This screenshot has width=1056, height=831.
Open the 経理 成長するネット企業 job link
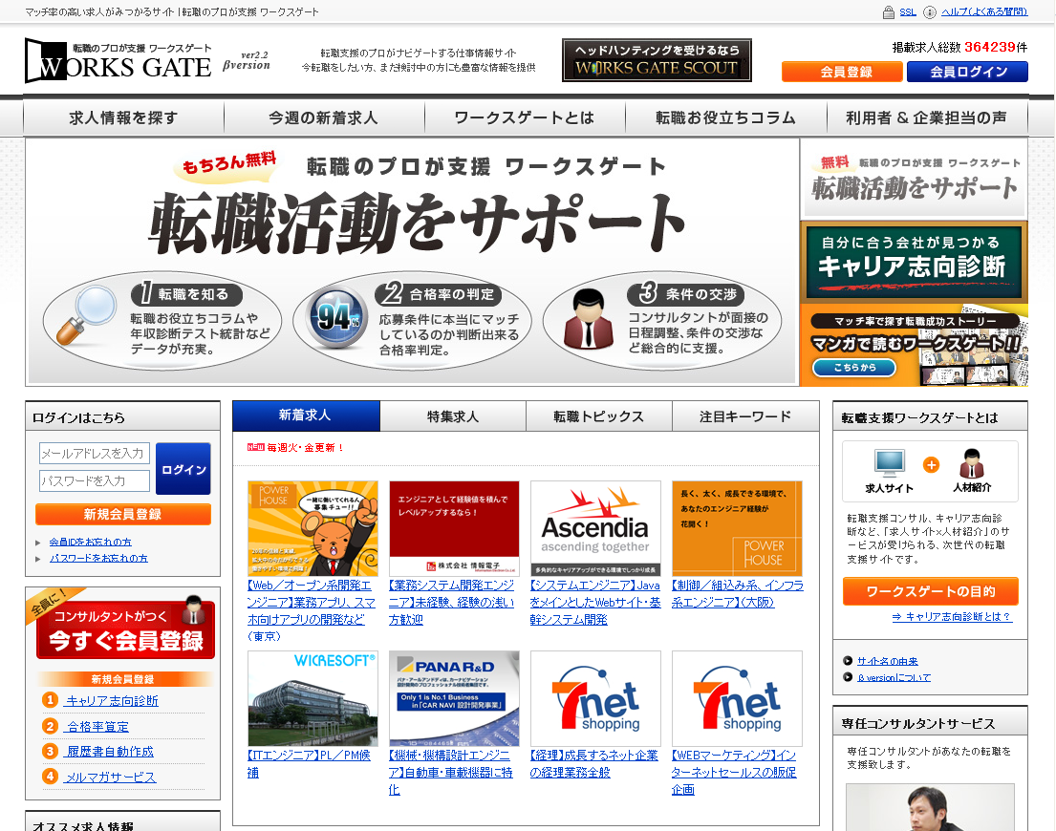pyautogui.click(x=594, y=764)
